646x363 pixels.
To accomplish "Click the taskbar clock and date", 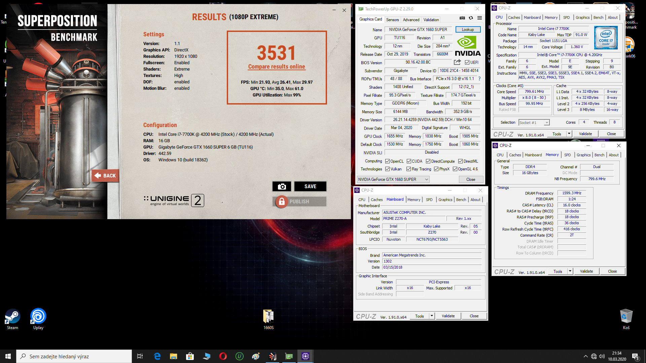I will point(617,356).
